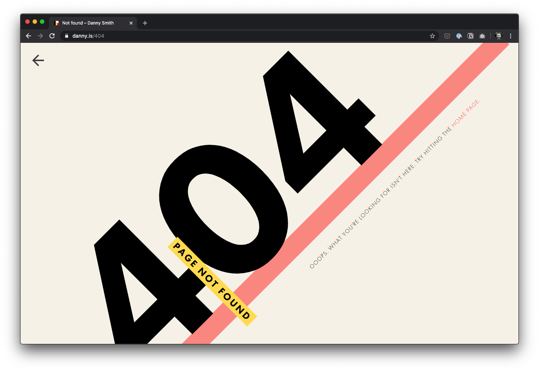This screenshot has width=539, height=371.
Task: Open the Notion web clipper extension
Action: (x=471, y=36)
